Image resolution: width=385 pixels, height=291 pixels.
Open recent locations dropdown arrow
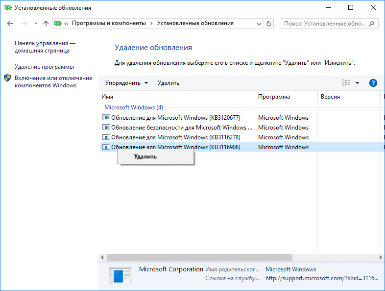coord(36,24)
